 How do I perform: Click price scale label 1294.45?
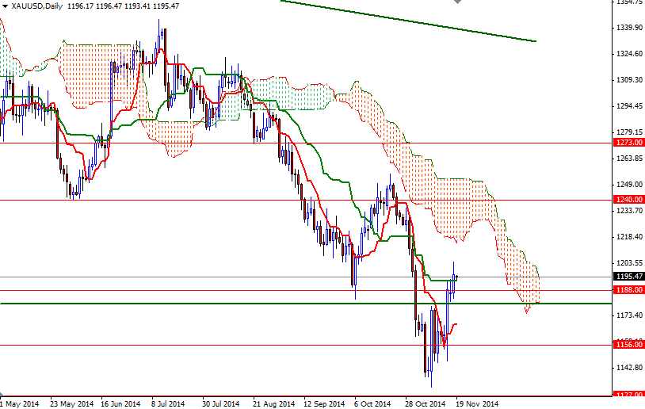coord(629,106)
